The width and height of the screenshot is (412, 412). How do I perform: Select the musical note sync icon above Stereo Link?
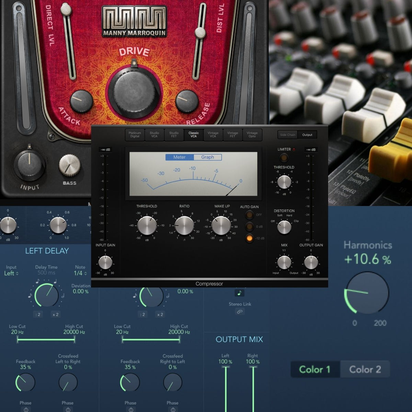point(240,293)
